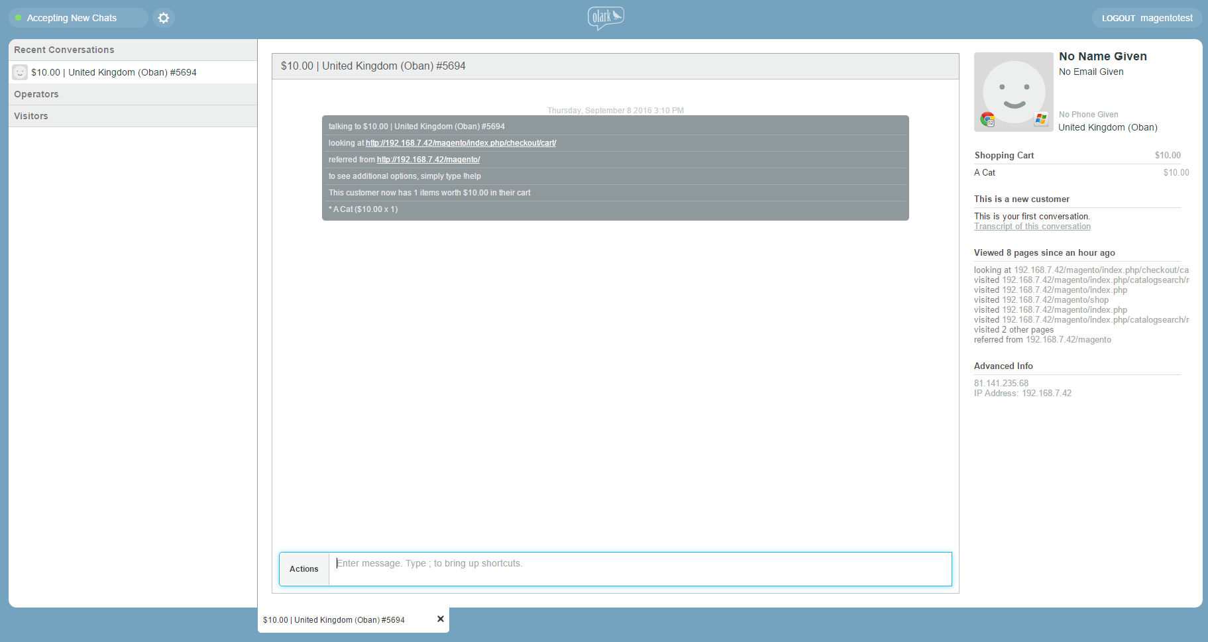Click the large visitor profile avatar

[x=1013, y=89]
